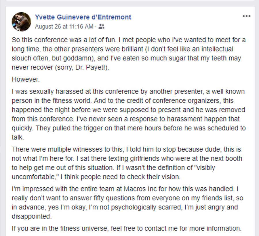Open Yvette Guinevere d'Entremont's profile name link
Screen dimensions: 259x236
point(83,17)
